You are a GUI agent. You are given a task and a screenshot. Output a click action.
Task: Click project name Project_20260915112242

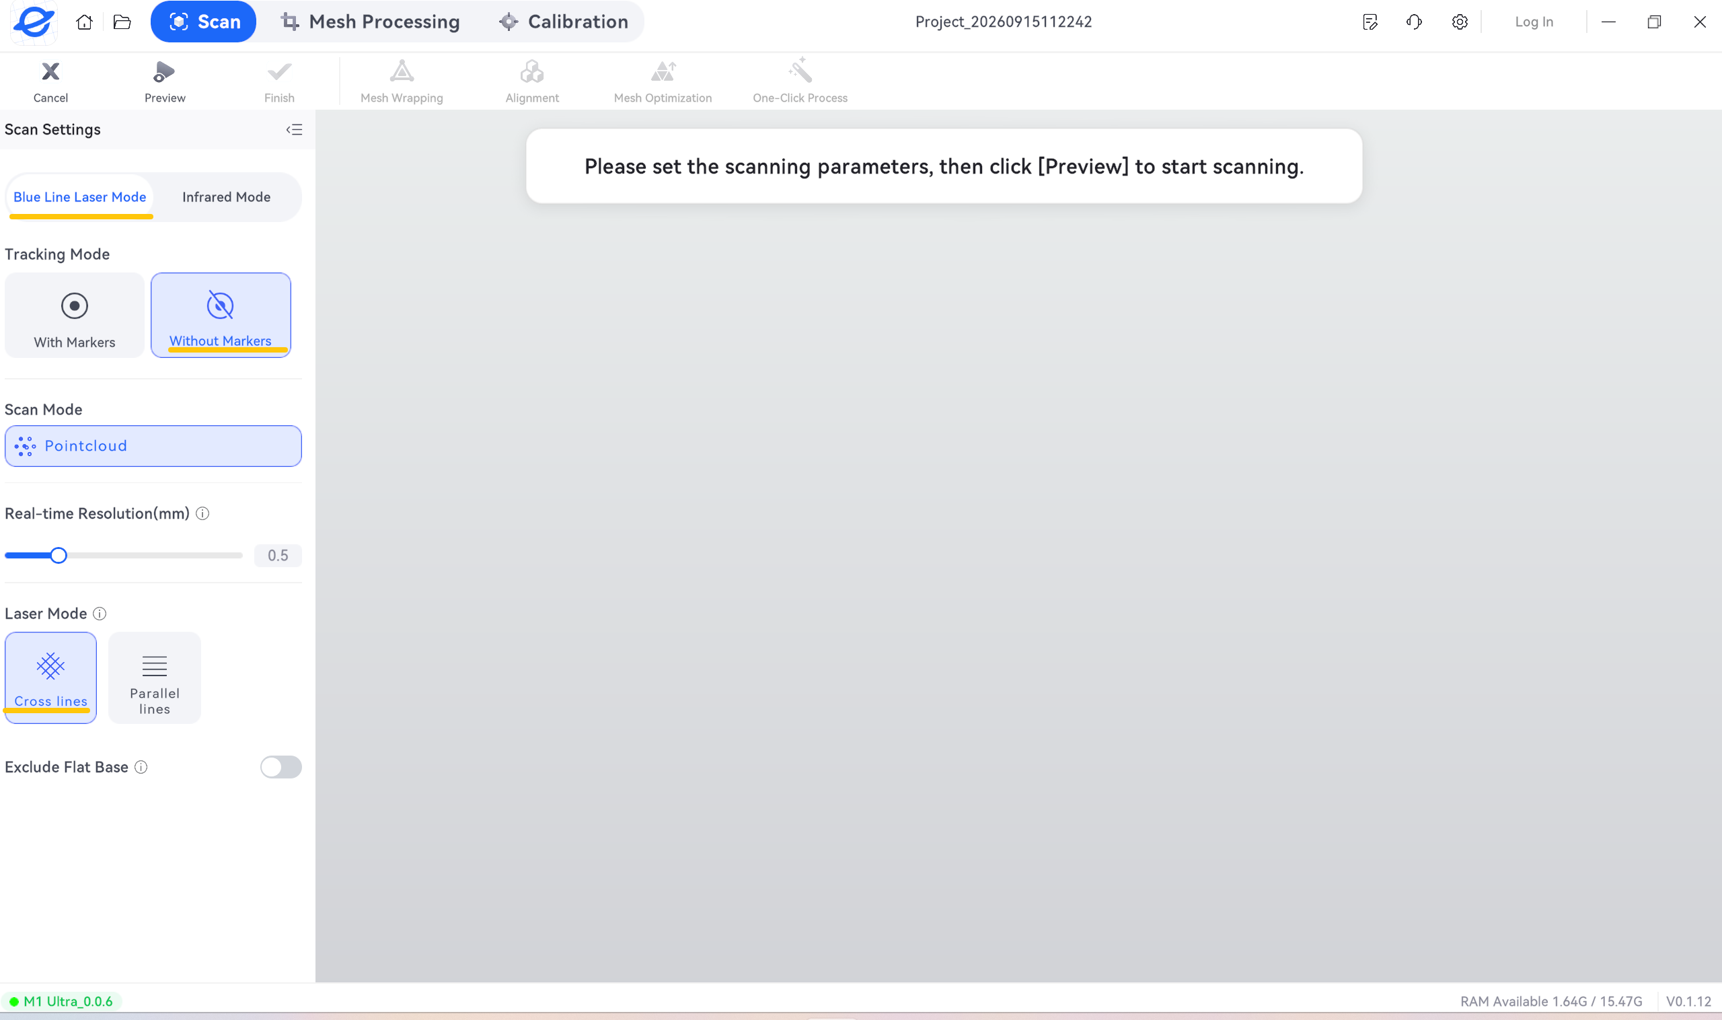coord(1003,22)
